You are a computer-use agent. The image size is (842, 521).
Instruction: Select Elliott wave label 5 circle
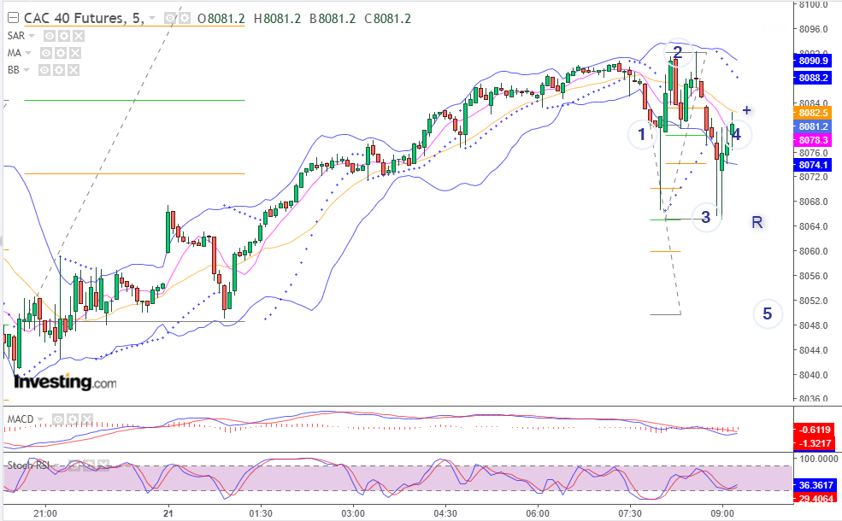pyautogui.click(x=768, y=313)
